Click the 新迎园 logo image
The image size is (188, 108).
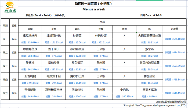[x=10, y=7]
